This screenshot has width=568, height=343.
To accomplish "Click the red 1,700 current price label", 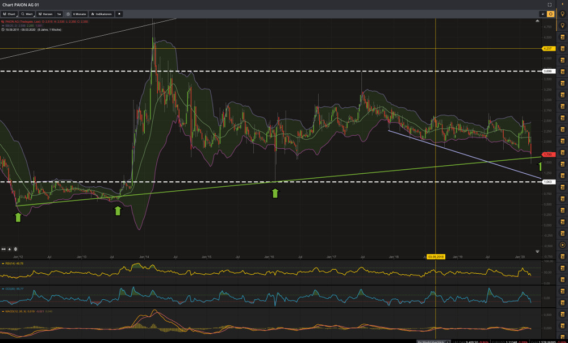I will [549, 154].
